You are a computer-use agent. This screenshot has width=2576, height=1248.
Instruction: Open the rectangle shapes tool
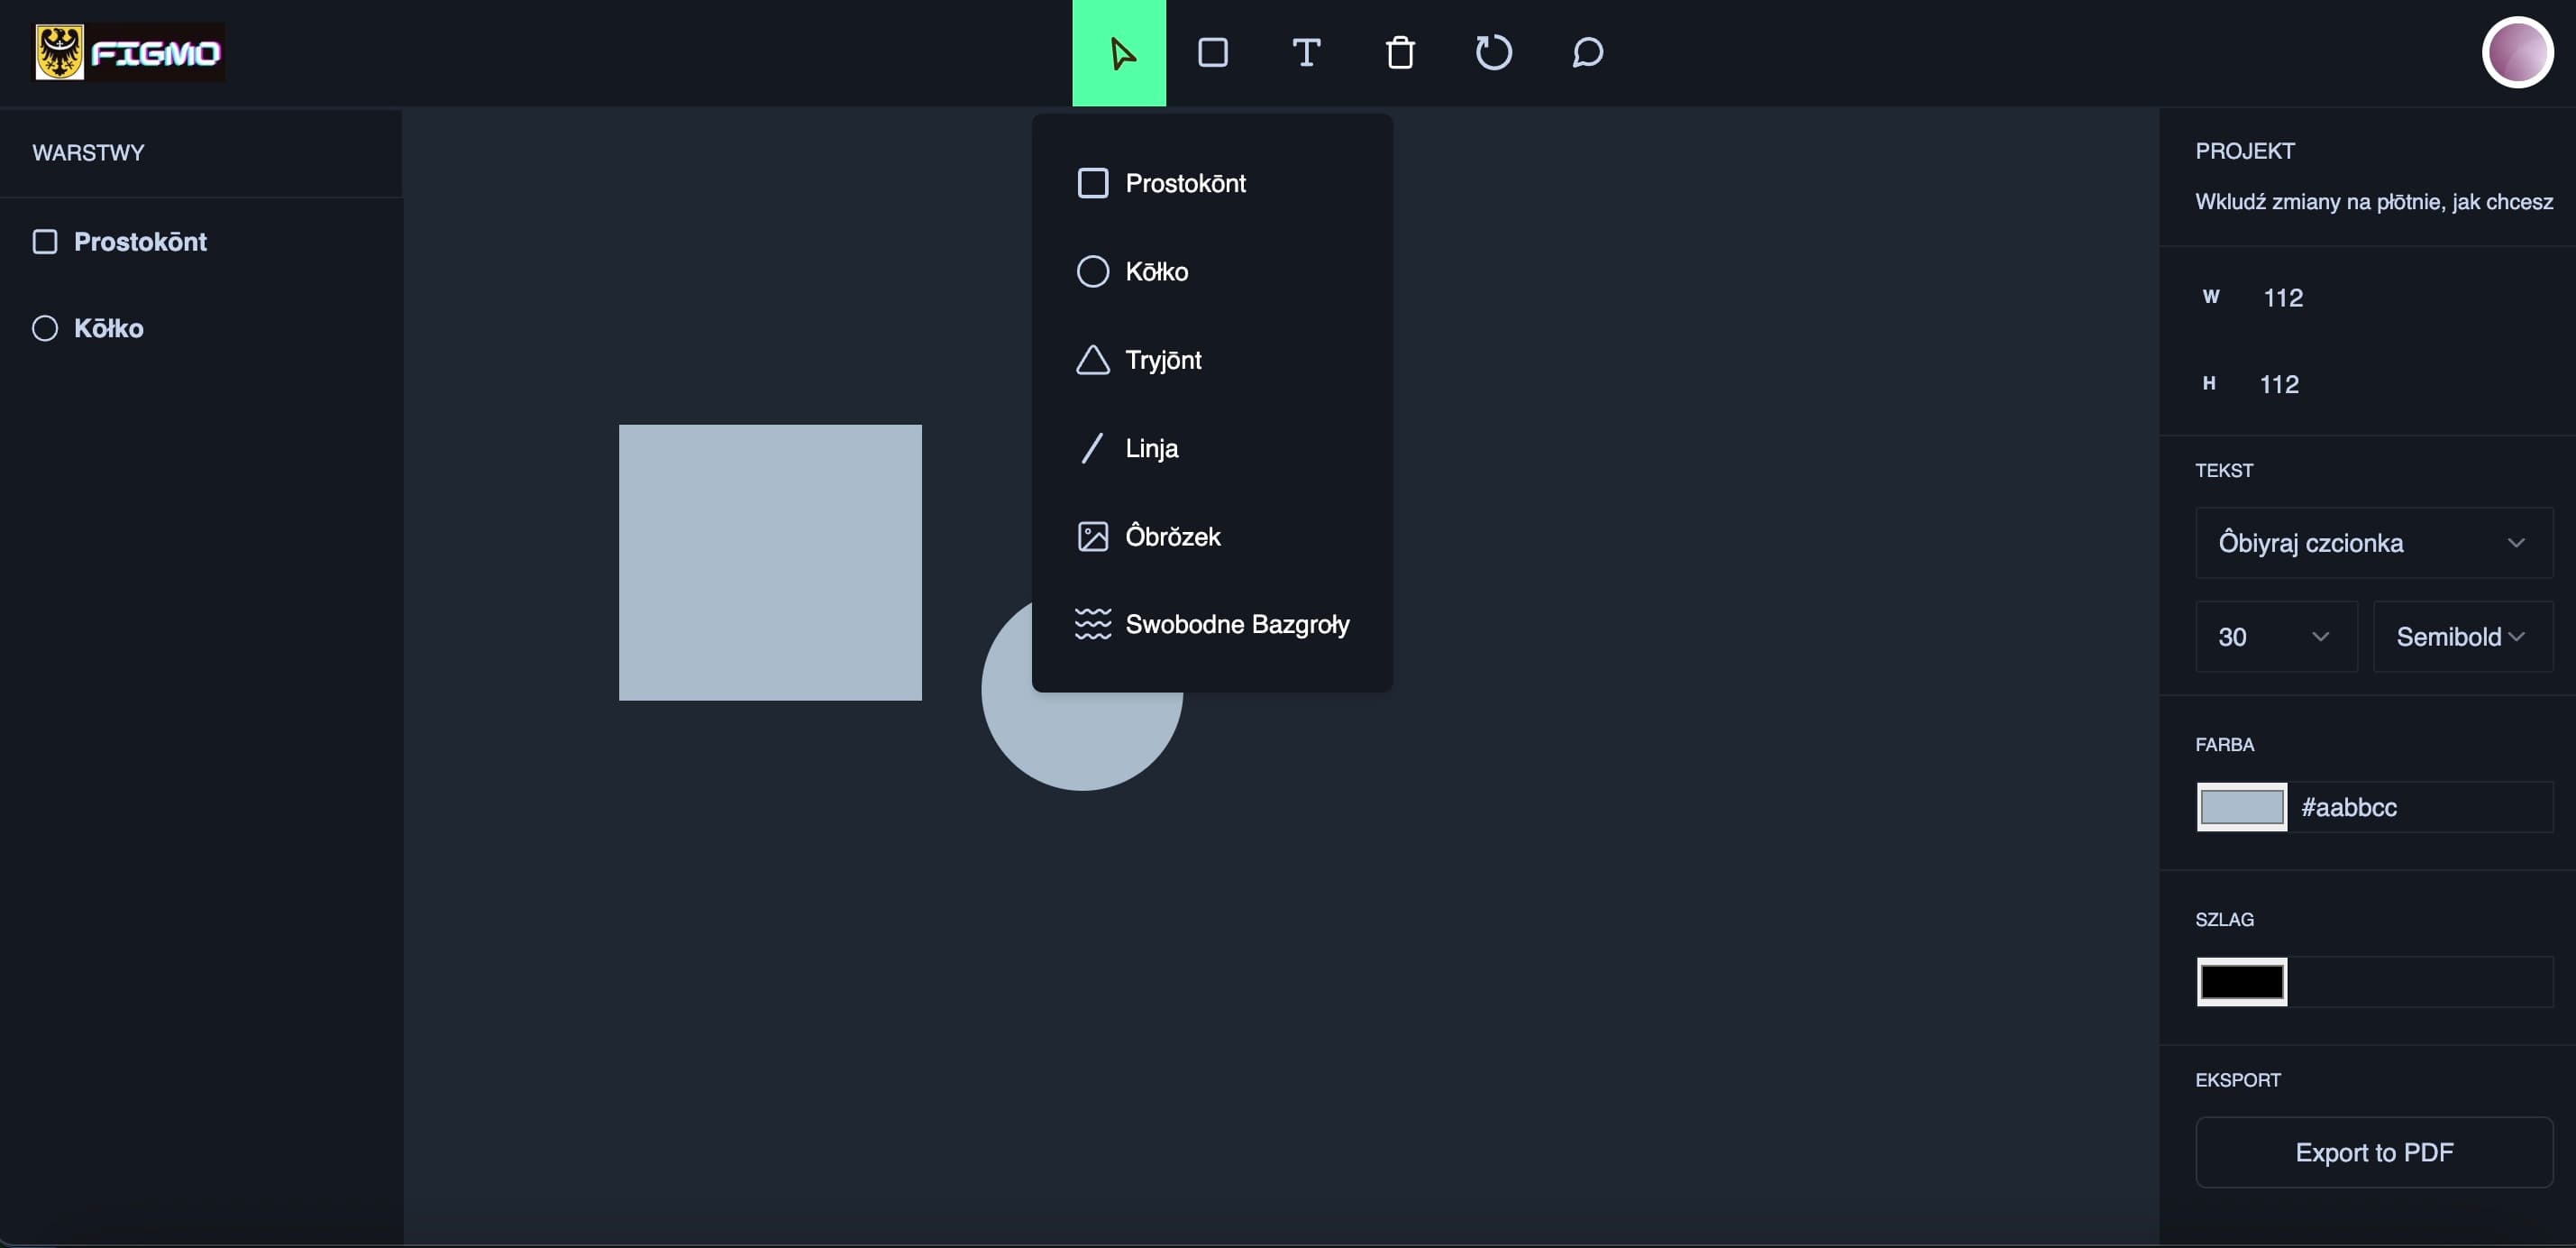pos(1212,52)
